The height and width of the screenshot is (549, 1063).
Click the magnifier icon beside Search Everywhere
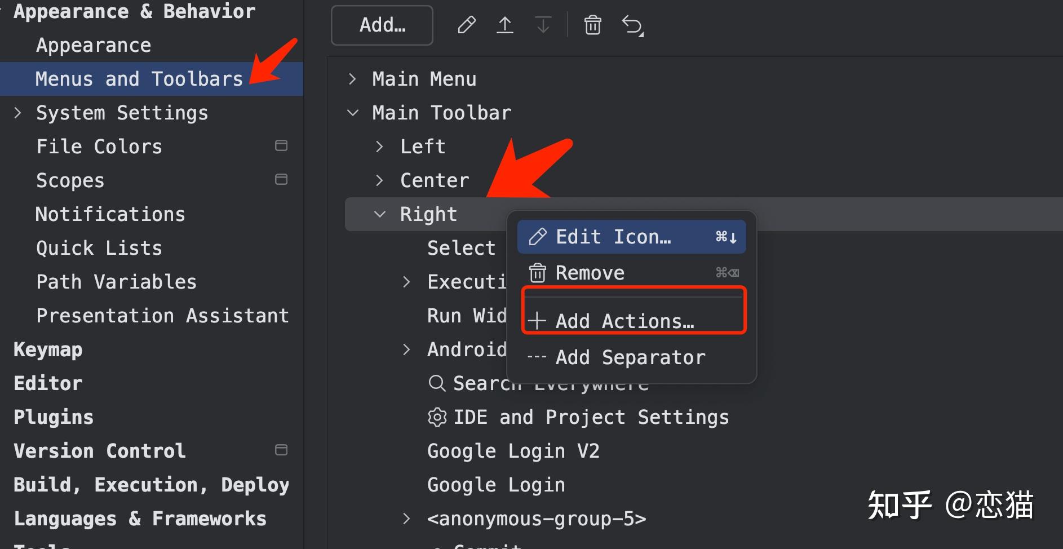(x=436, y=383)
